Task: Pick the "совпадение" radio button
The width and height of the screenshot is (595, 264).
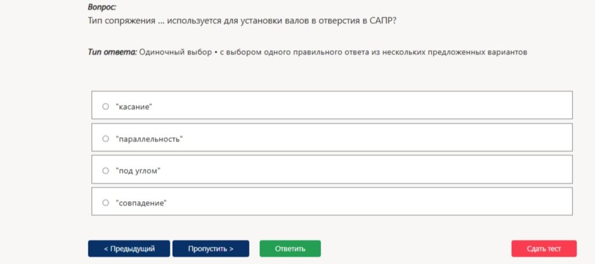Action: [106, 203]
